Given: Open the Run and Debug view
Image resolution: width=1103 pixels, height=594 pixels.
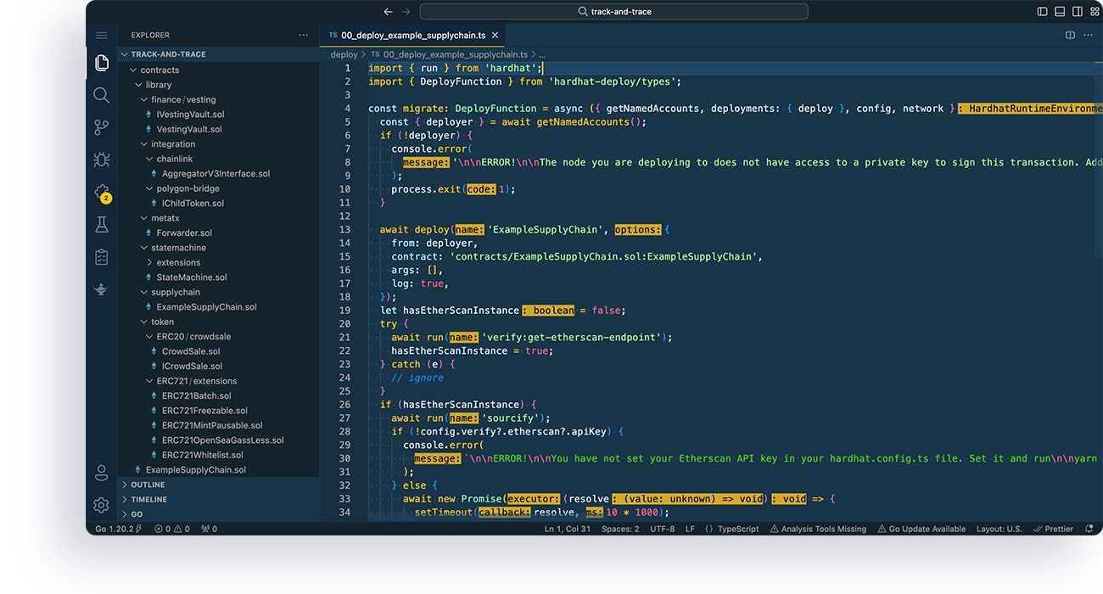Looking at the screenshot, I should 101,160.
